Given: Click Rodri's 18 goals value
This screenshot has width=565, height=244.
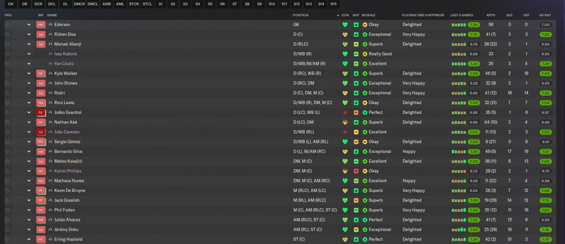Looking at the screenshot, I should coord(509,93).
